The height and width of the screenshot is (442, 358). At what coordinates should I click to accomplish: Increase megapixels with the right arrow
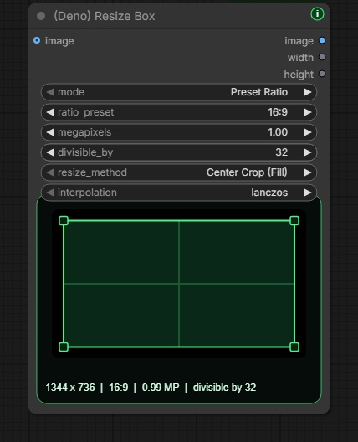click(x=308, y=132)
